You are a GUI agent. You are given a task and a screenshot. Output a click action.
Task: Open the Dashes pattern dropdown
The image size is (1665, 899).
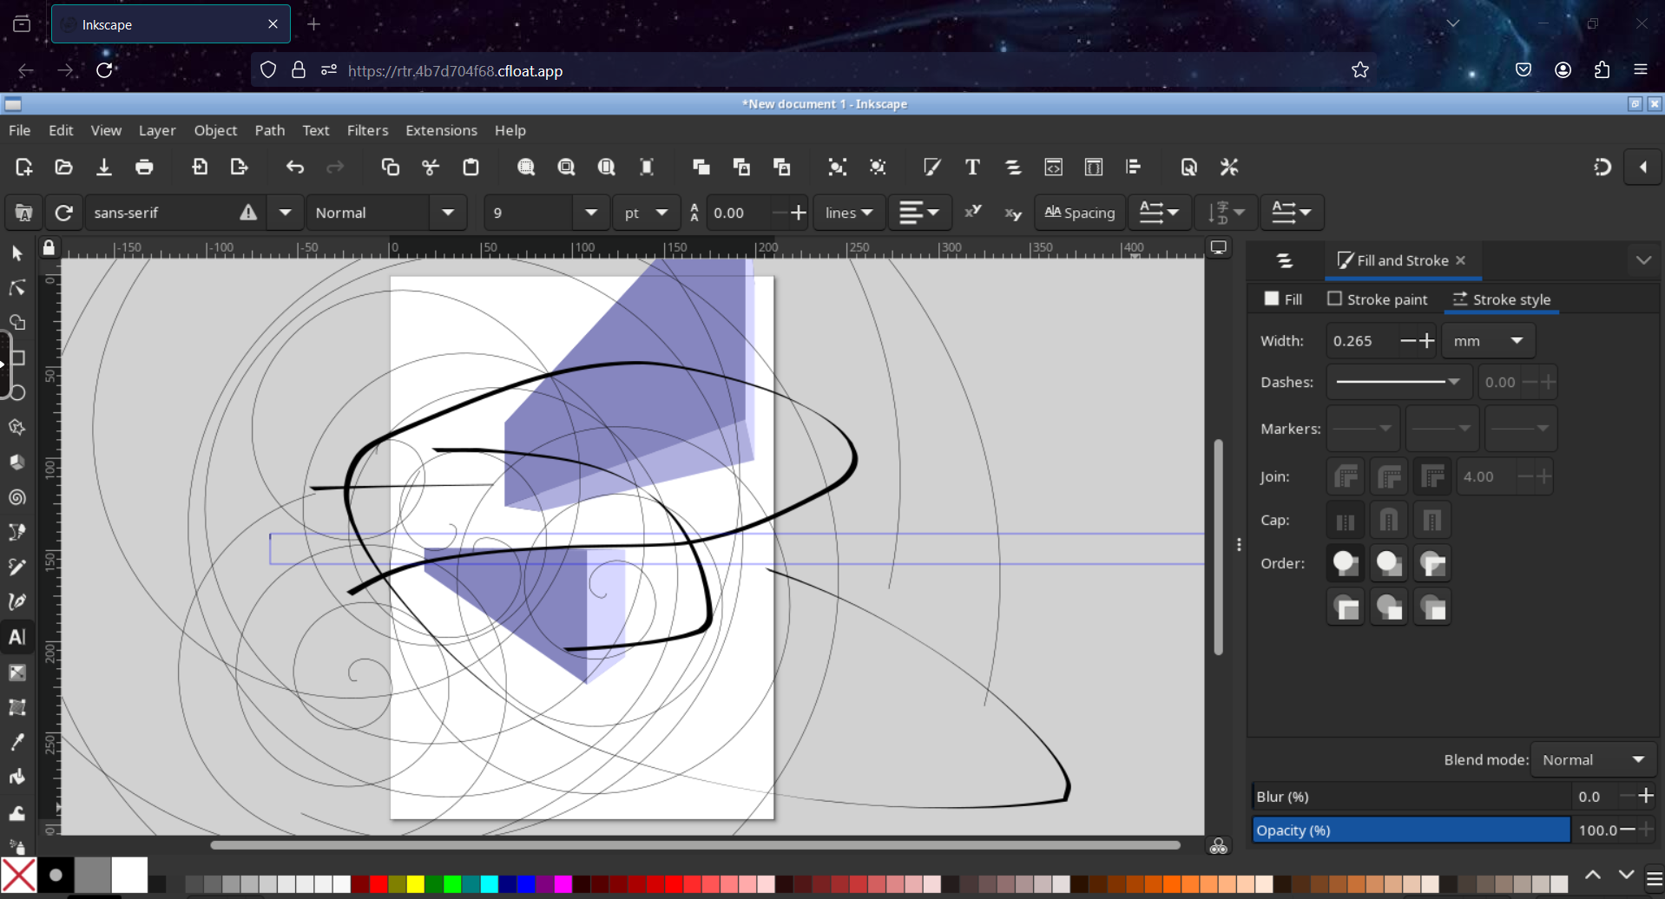pyautogui.click(x=1398, y=382)
